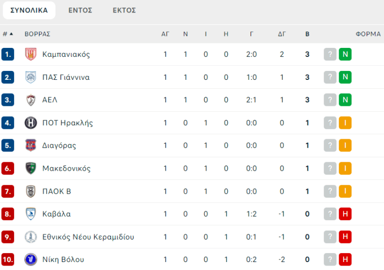Click ΠΟΤ Ηρακλής orange I form badge

(x=345, y=123)
